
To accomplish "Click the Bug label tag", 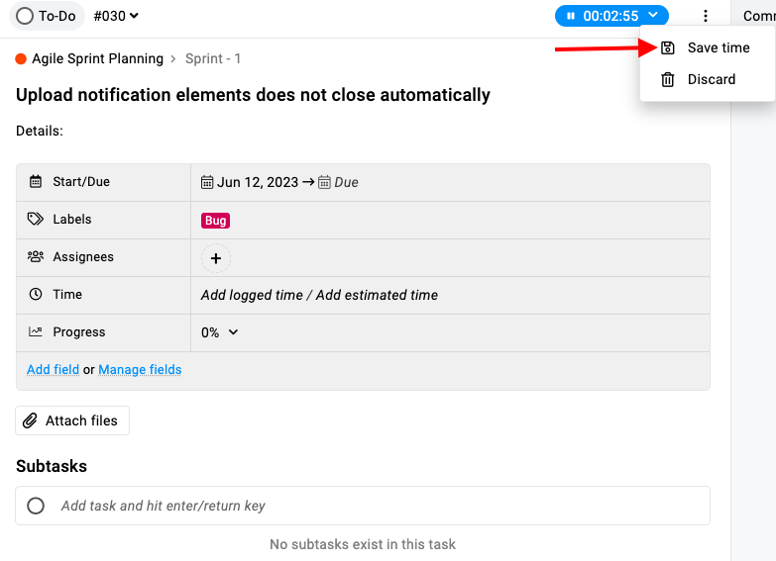I will tap(215, 221).
